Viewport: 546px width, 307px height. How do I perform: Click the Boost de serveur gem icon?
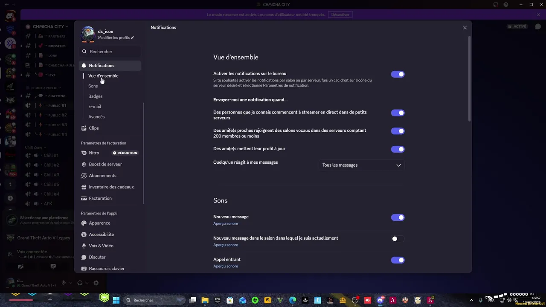[x=84, y=164]
